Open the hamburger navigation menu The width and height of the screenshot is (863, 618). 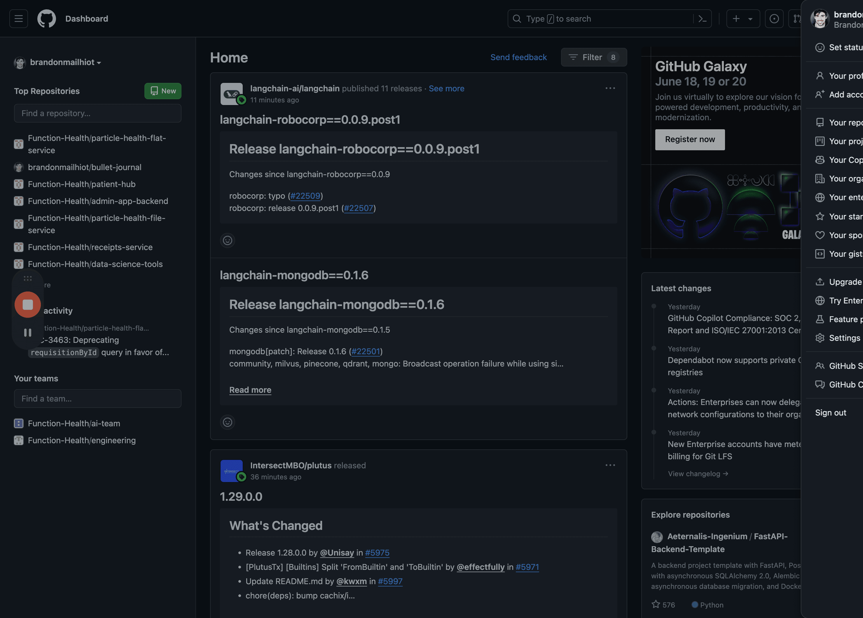19,19
